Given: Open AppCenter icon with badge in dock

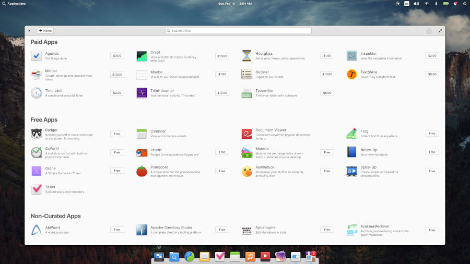Looking at the screenshot, I should coord(311,257).
